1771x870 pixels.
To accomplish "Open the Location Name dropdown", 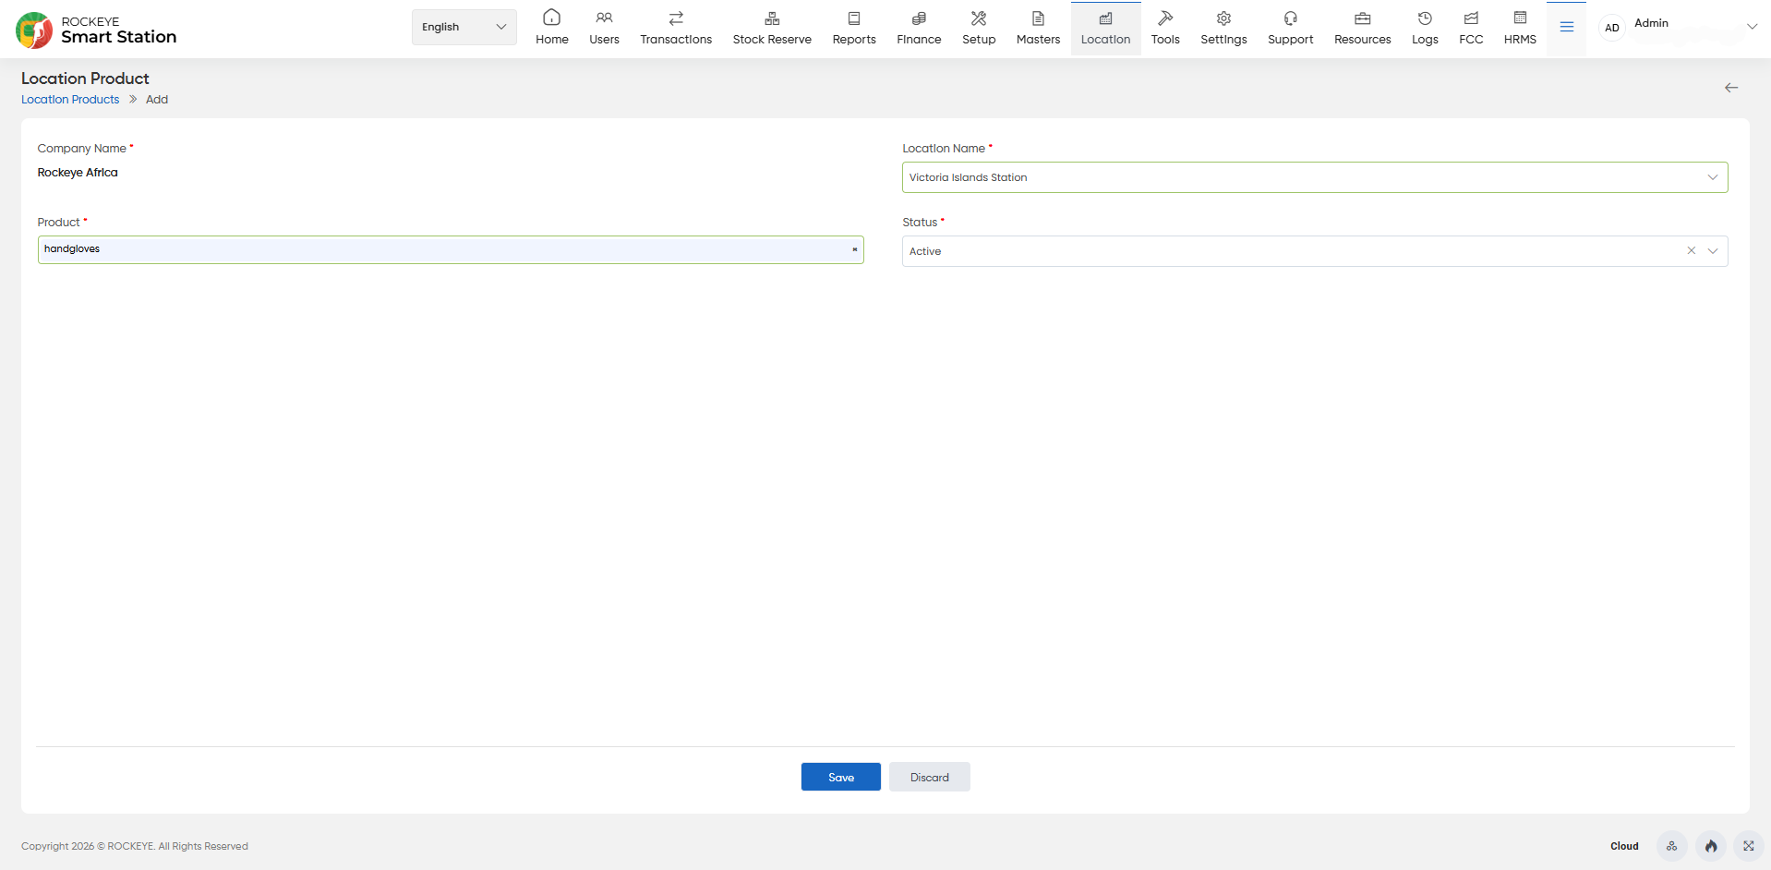I will pos(1314,177).
